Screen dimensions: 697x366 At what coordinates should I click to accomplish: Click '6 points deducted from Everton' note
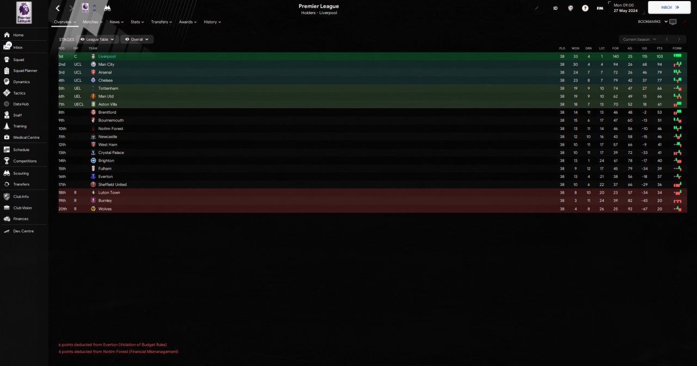(x=113, y=345)
